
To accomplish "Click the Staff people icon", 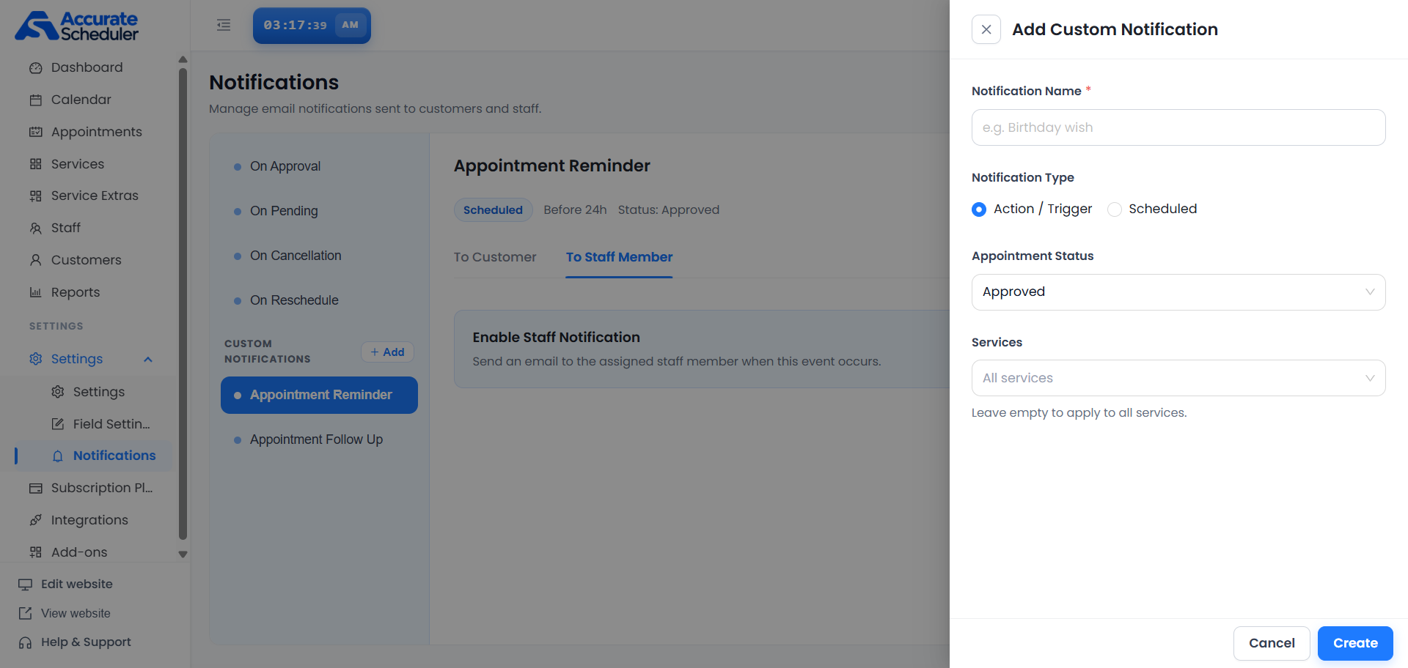I will click(35, 229).
